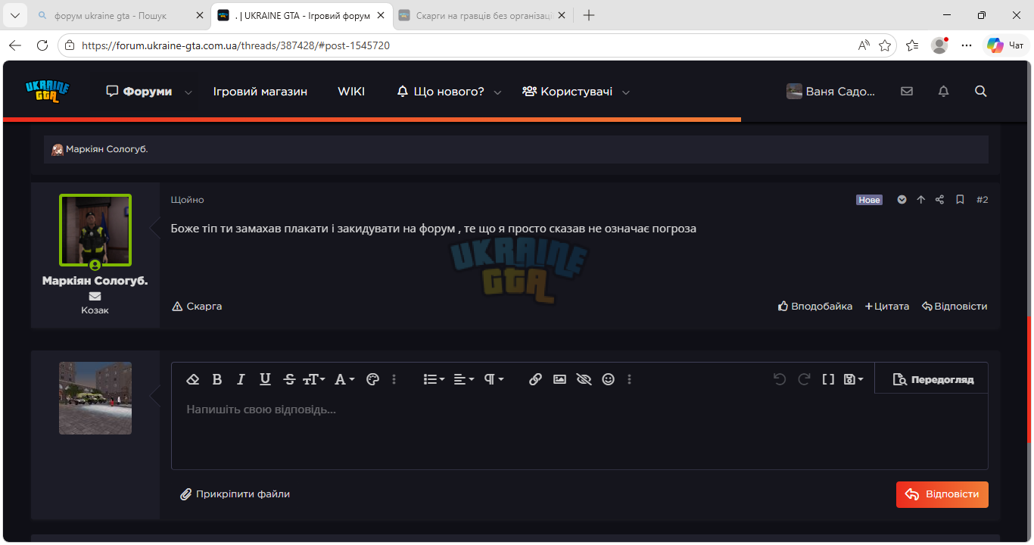Add page to favorites star icon

(885, 45)
